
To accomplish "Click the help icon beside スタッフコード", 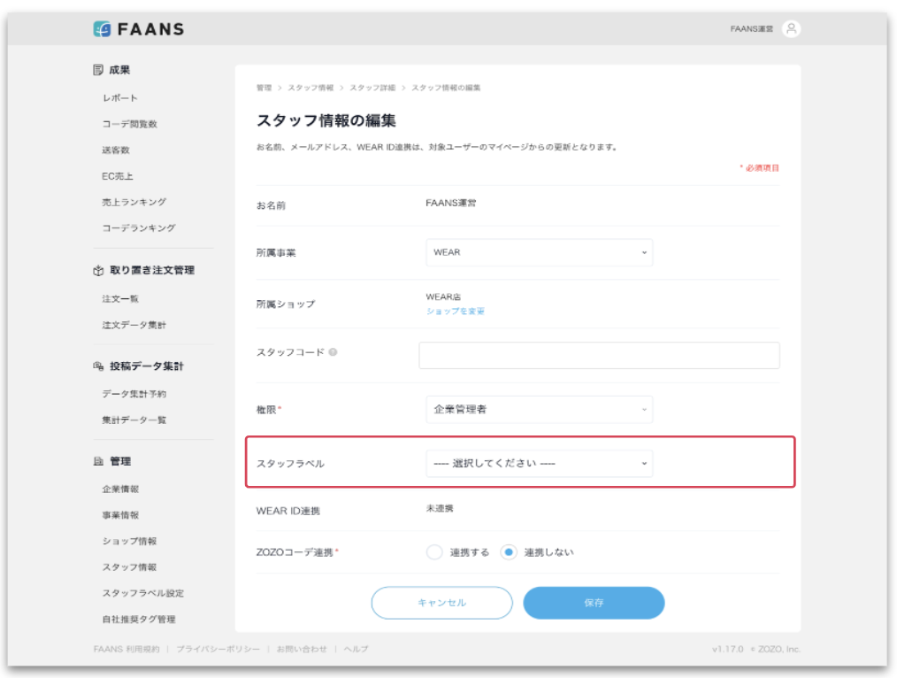I will coord(333,352).
